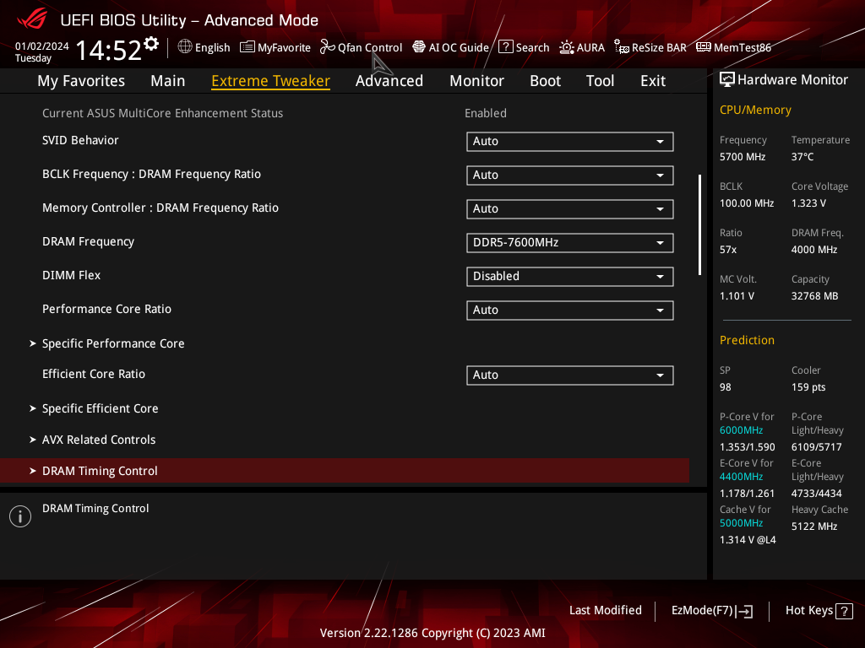Screen dimensions: 865x648
Task: Click the 14:52 clock display
Action: tap(109, 51)
